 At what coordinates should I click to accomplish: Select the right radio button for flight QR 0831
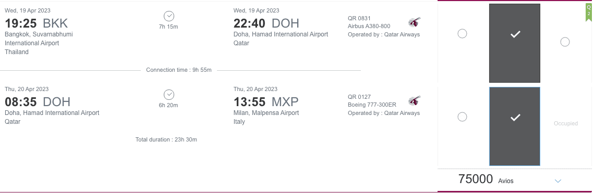coord(565,42)
